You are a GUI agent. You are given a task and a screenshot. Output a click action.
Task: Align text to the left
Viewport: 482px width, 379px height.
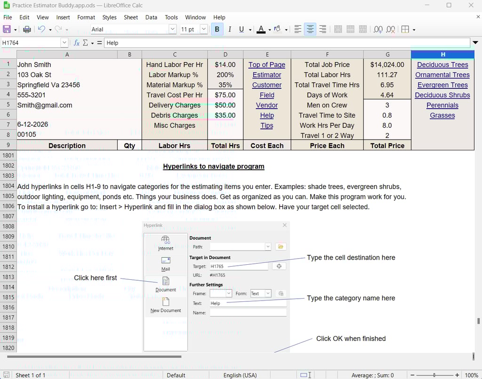(298, 29)
